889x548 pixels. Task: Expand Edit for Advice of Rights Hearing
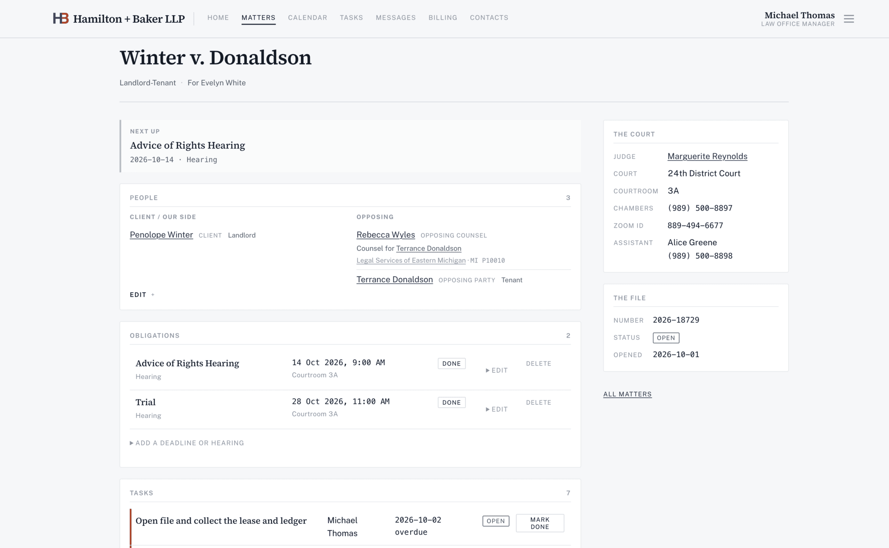point(497,371)
